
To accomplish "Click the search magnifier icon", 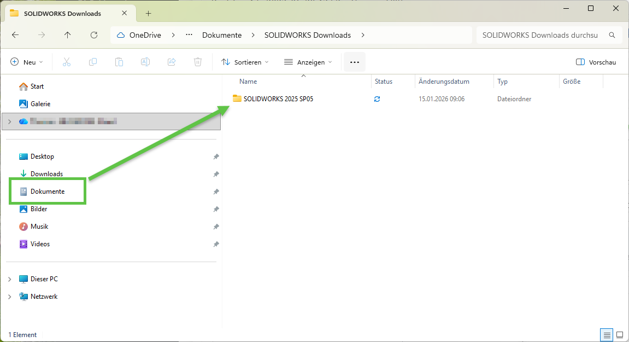I will [613, 35].
